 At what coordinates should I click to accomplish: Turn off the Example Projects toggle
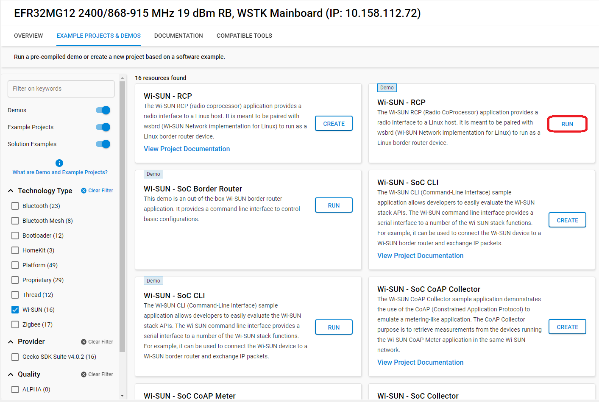point(103,127)
